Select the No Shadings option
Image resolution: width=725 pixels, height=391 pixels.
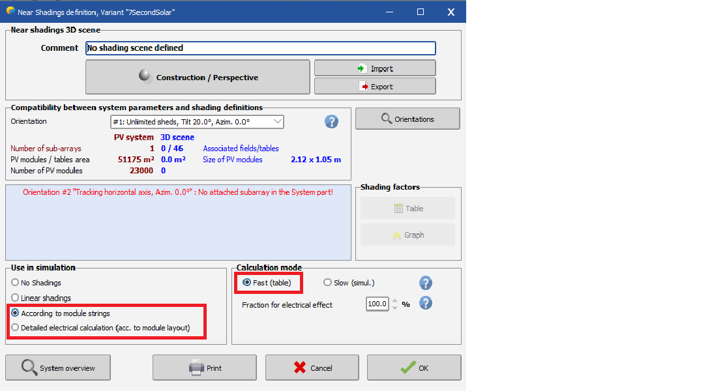15,283
